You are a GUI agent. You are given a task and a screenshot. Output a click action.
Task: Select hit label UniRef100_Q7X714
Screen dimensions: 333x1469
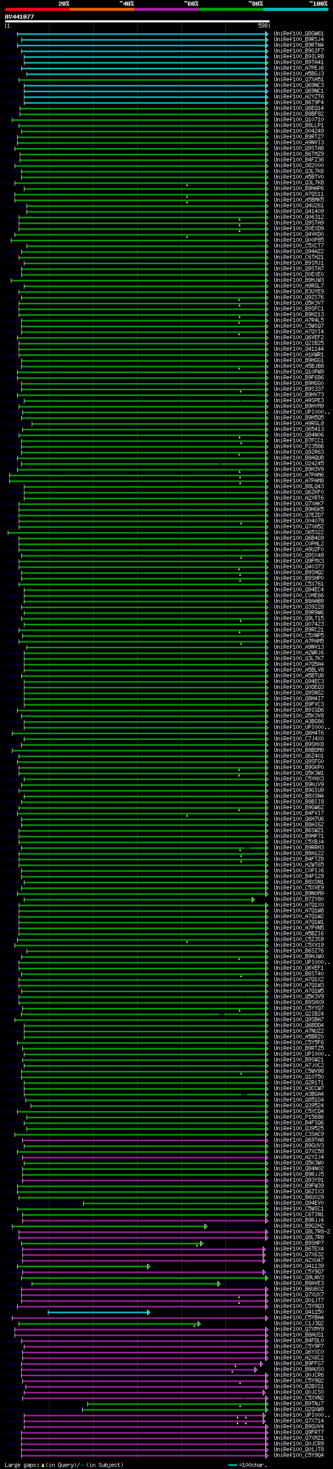(x=299, y=1421)
